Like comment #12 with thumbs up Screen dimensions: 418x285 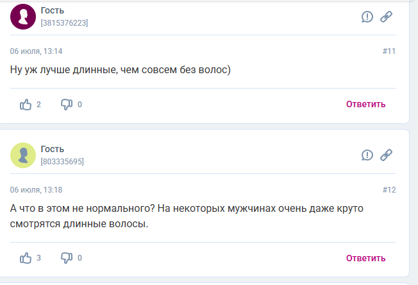[x=26, y=258]
